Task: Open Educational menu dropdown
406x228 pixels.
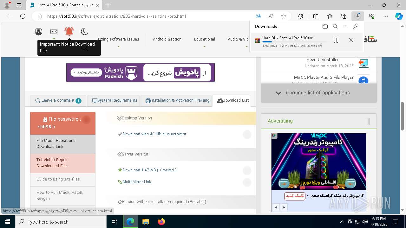Action: pyautogui.click(x=205, y=39)
